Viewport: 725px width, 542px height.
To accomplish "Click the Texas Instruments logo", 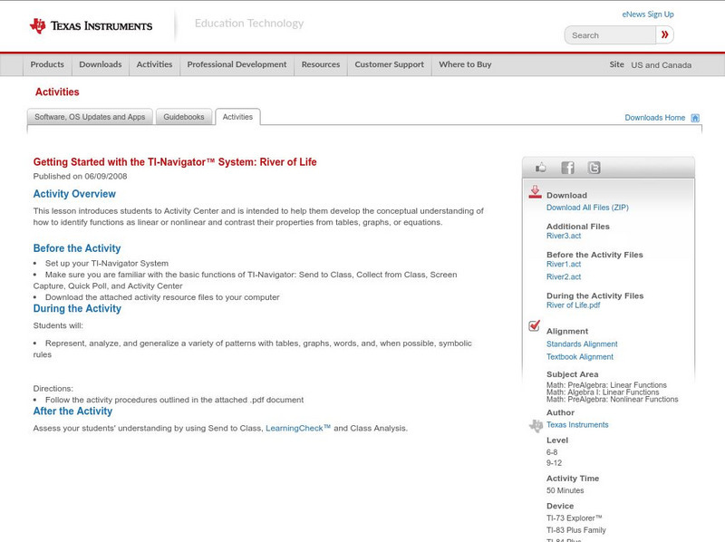I will (x=91, y=26).
